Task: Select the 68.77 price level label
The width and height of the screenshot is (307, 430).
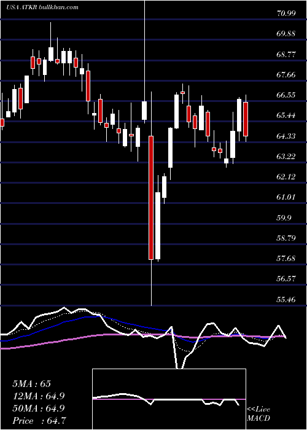Action: pos(286,54)
